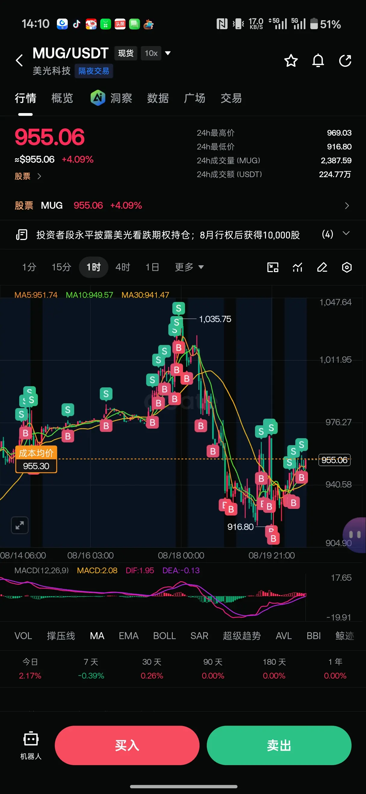
Task: Open the chart picture-in-picture layout icon
Action: pyautogui.click(x=273, y=267)
